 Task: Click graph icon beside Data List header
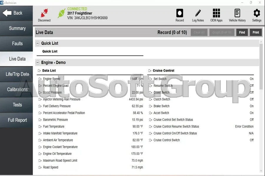tap(39, 71)
